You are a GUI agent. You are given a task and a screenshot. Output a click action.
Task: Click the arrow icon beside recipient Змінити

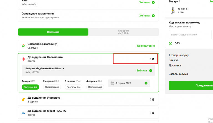point(153,16)
